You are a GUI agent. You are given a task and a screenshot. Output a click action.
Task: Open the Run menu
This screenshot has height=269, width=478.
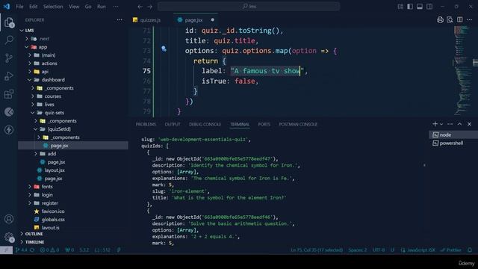pos(102,7)
